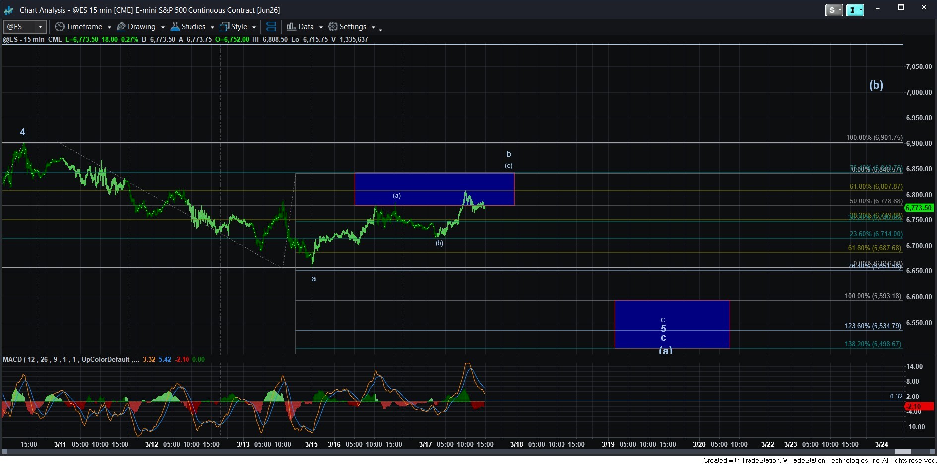Click the Drawing tools pencil icon

coord(121,27)
